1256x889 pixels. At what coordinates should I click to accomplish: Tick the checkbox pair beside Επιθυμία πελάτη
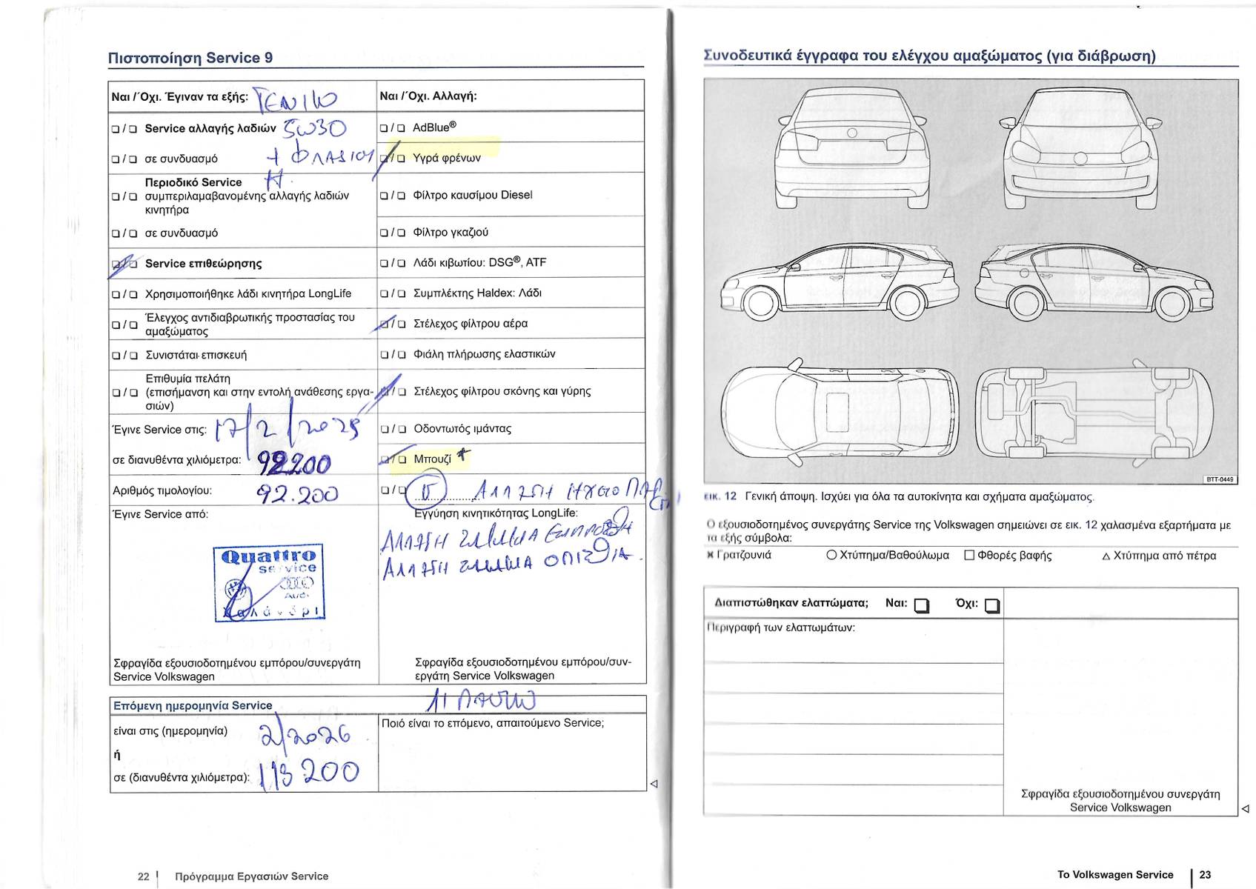(x=124, y=393)
